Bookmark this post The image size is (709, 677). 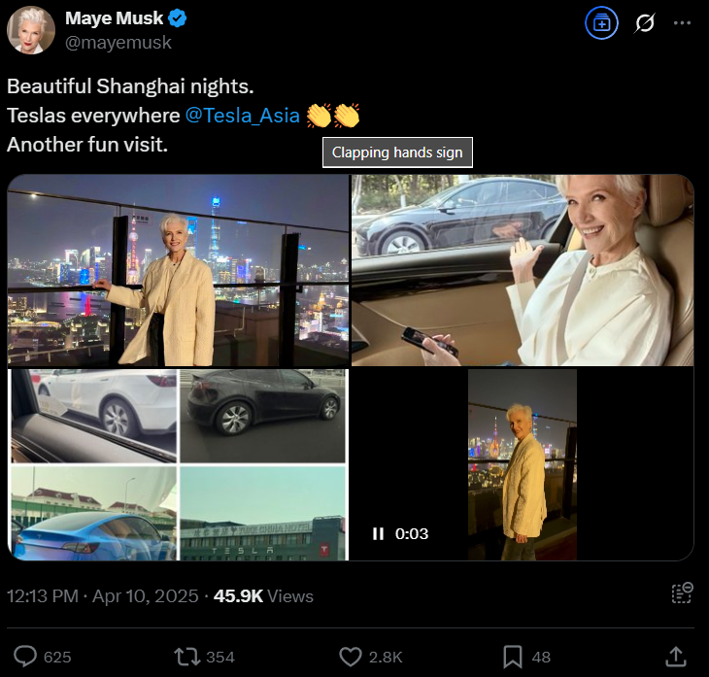coord(513,657)
